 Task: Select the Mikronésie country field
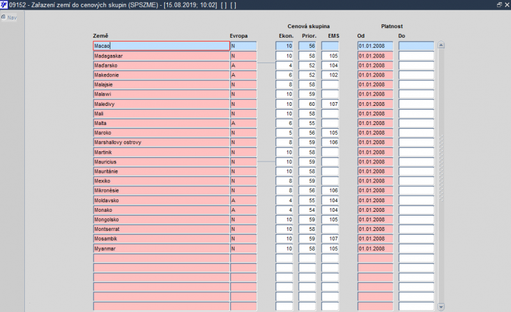pos(162,191)
